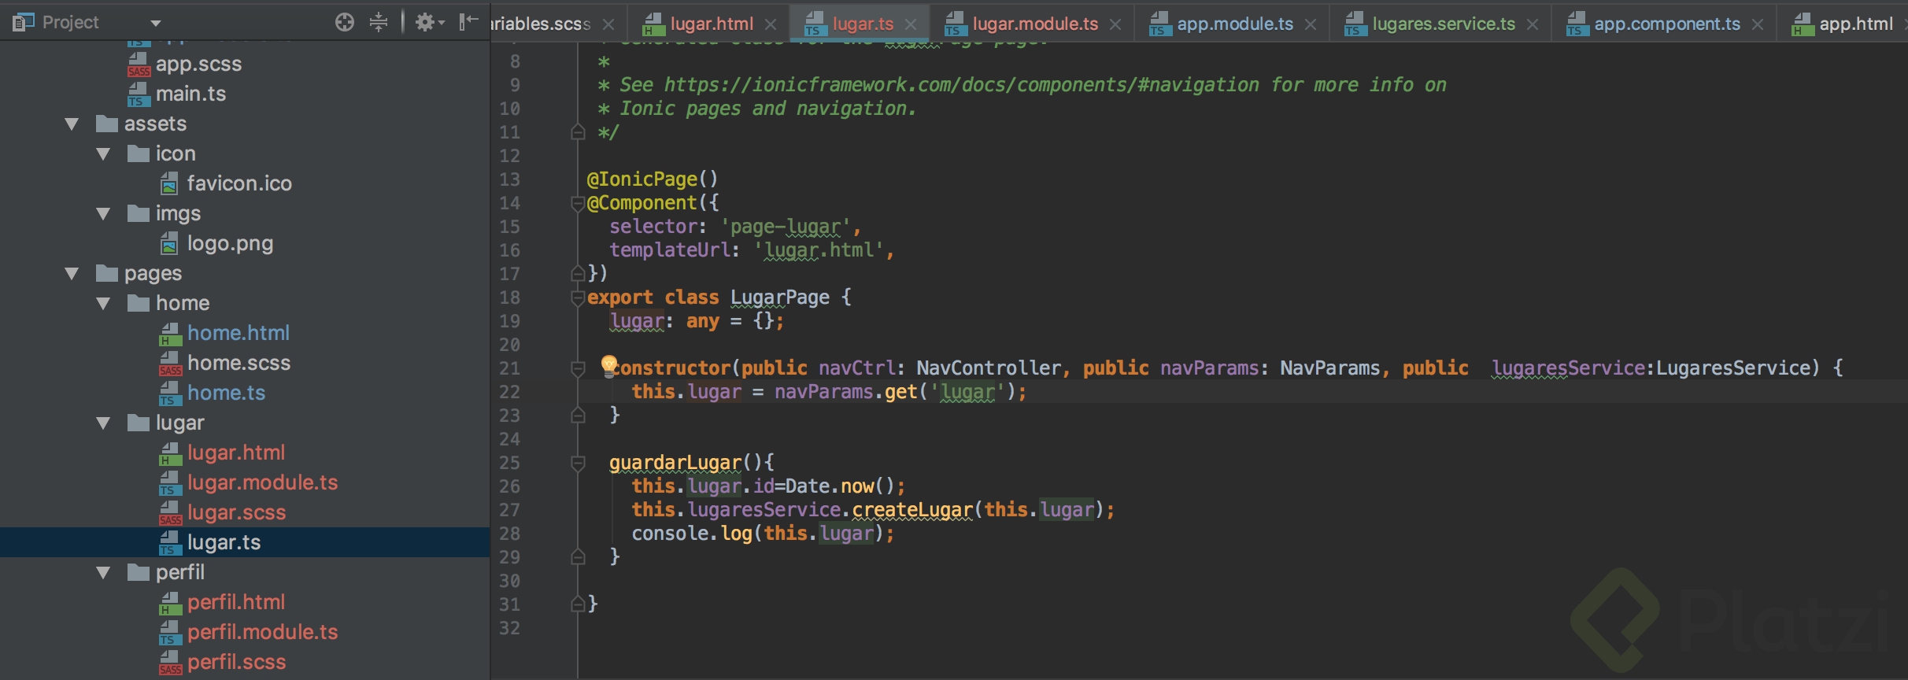
Task: Click the @IonicPage decorator
Action: pyautogui.click(x=652, y=179)
